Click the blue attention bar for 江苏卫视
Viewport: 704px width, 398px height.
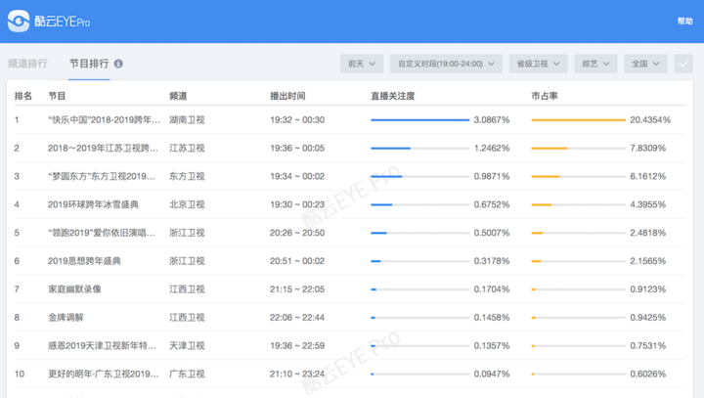point(390,149)
